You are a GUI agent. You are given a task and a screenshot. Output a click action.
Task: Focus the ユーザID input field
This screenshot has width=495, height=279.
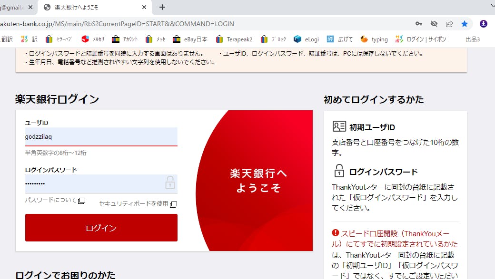coord(101,137)
